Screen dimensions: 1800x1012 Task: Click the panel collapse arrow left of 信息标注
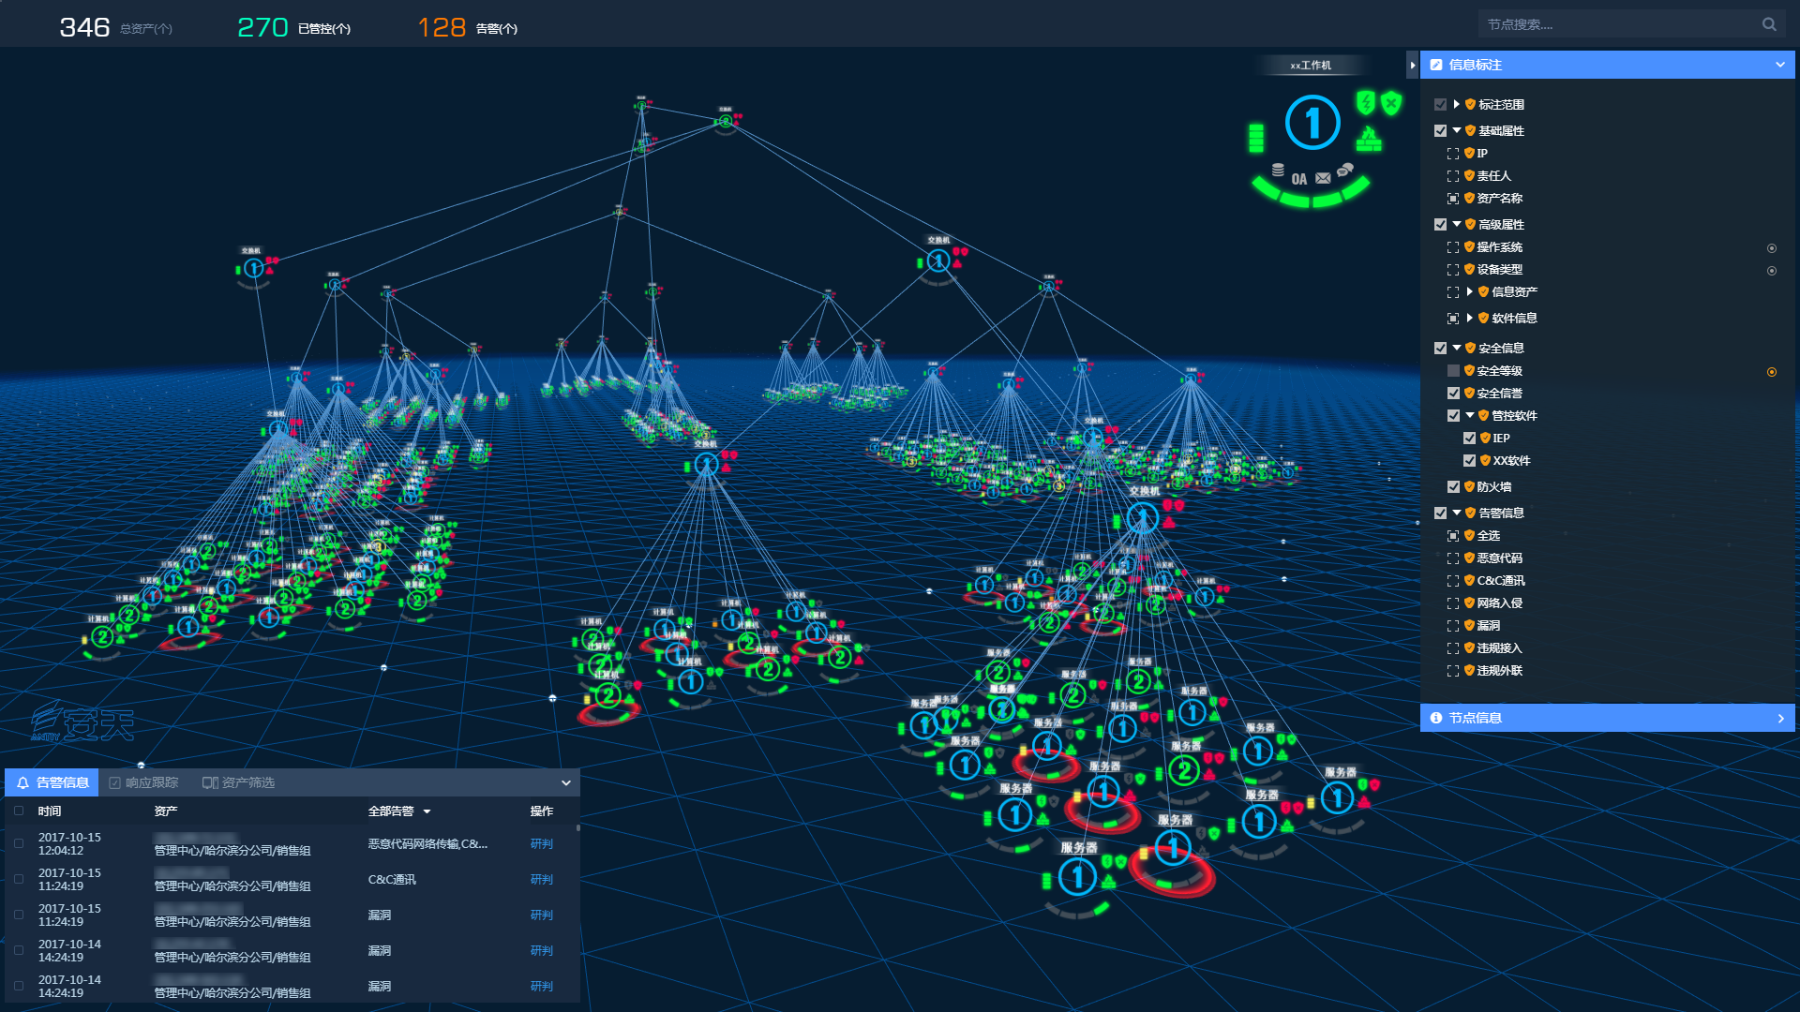1412,66
